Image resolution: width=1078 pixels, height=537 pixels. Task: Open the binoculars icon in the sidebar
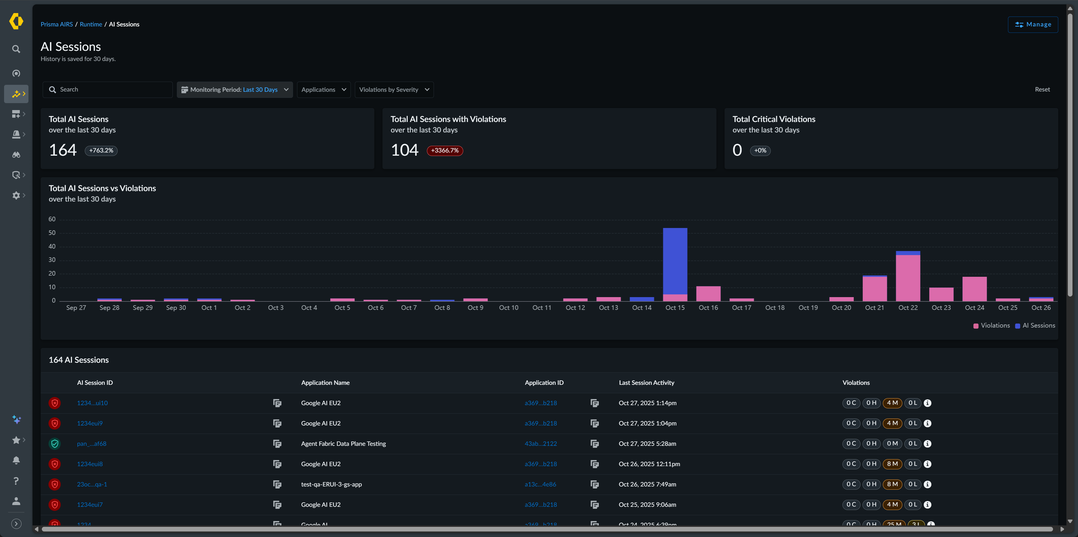coord(16,155)
